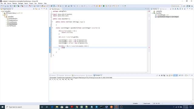
Task: Click the error marker in editor overview ruler
Action: coord(149,48)
